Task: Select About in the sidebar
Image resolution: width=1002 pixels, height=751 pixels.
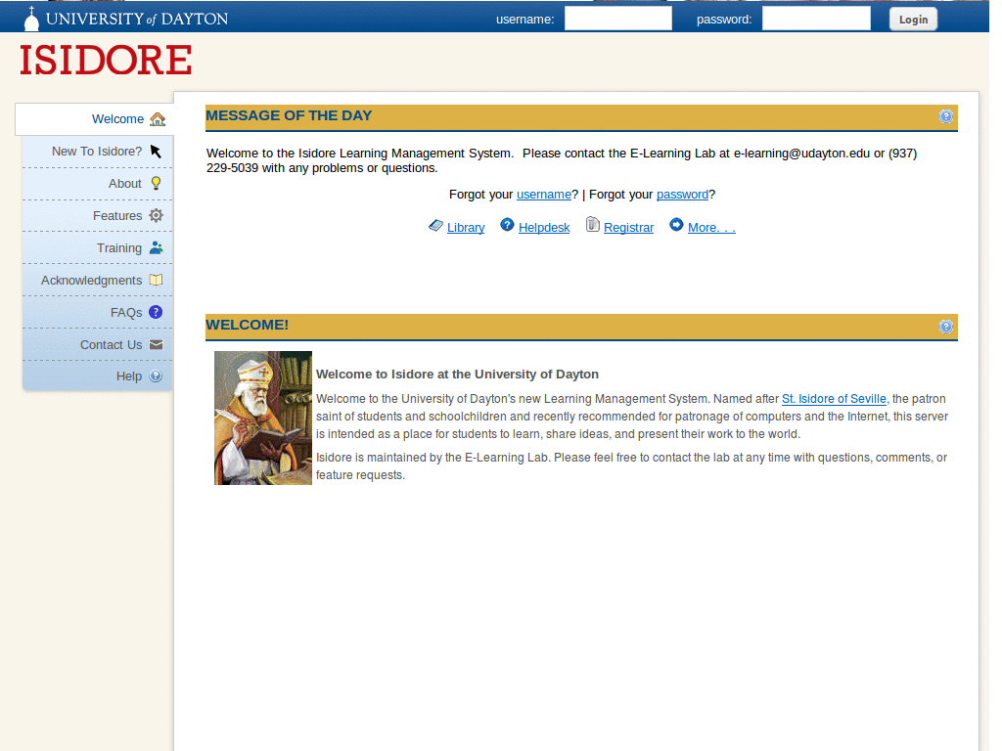Action: pos(98,184)
